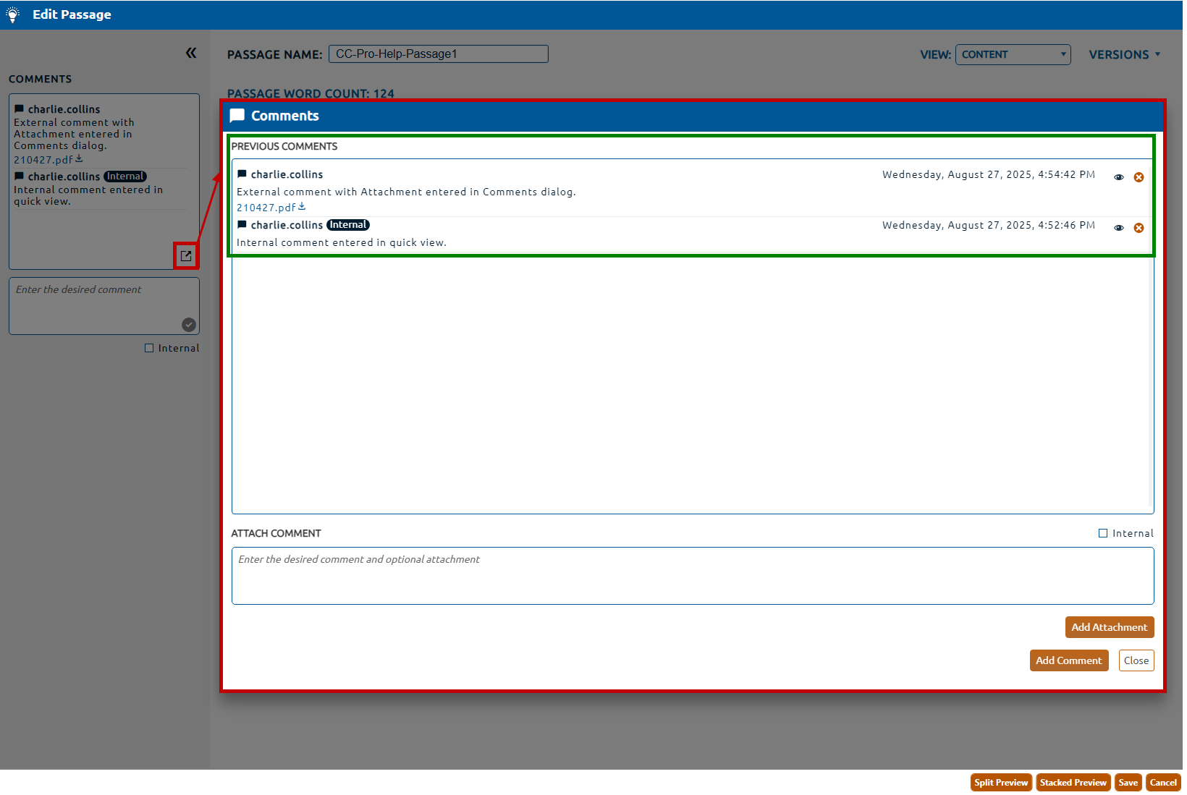Expand the VERSIONS menu
1187x795 pixels.
point(1124,55)
